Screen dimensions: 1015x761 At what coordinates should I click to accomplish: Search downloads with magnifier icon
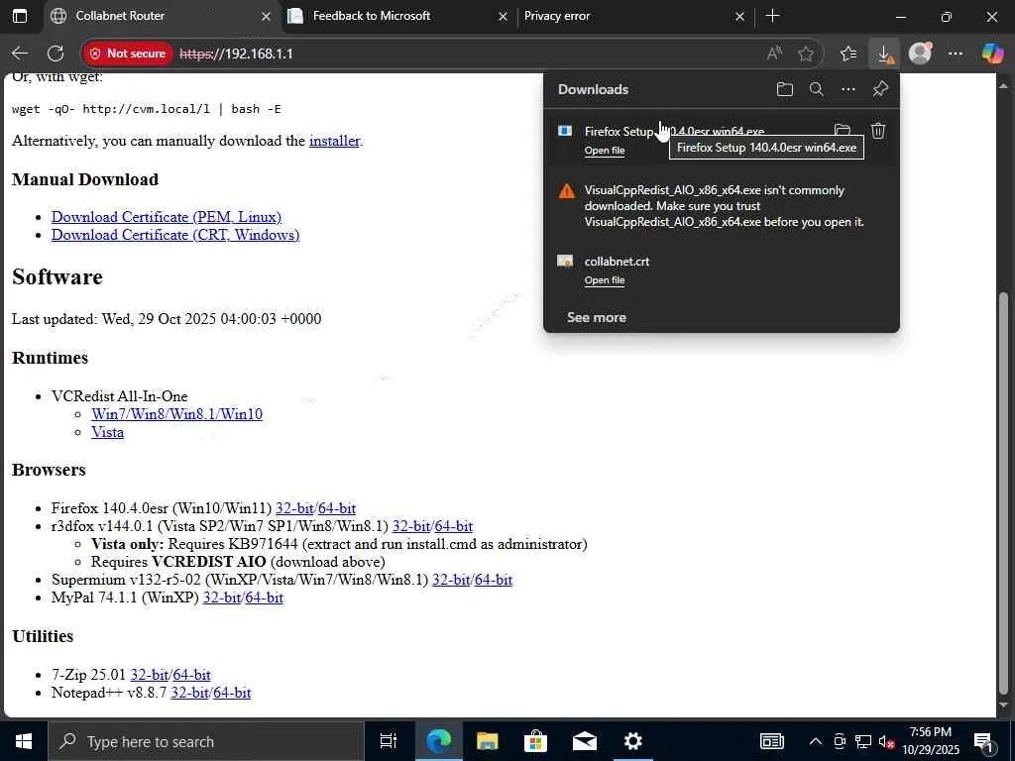click(x=817, y=89)
